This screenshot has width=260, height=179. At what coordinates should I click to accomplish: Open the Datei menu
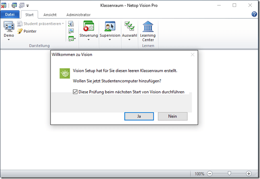[10, 15]
